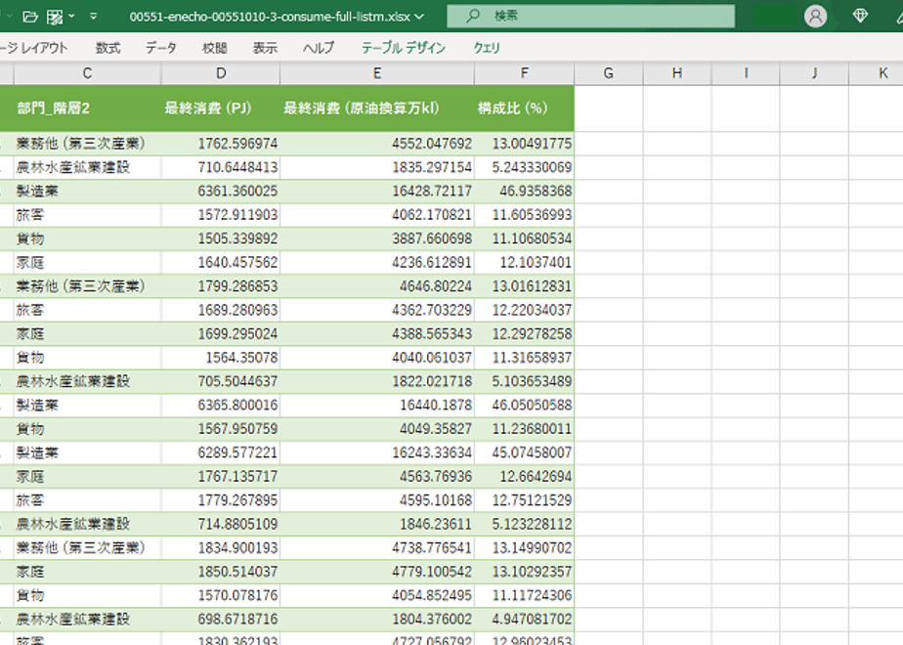Screen dimensions: 903x645
Task: Switch to the 数式 tab
Action: pyautogui.click(x=108, y=48)
